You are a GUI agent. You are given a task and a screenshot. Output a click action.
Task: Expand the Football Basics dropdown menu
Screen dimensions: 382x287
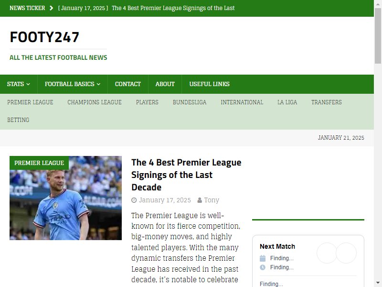pyautogui.click(x=73, y=84)
